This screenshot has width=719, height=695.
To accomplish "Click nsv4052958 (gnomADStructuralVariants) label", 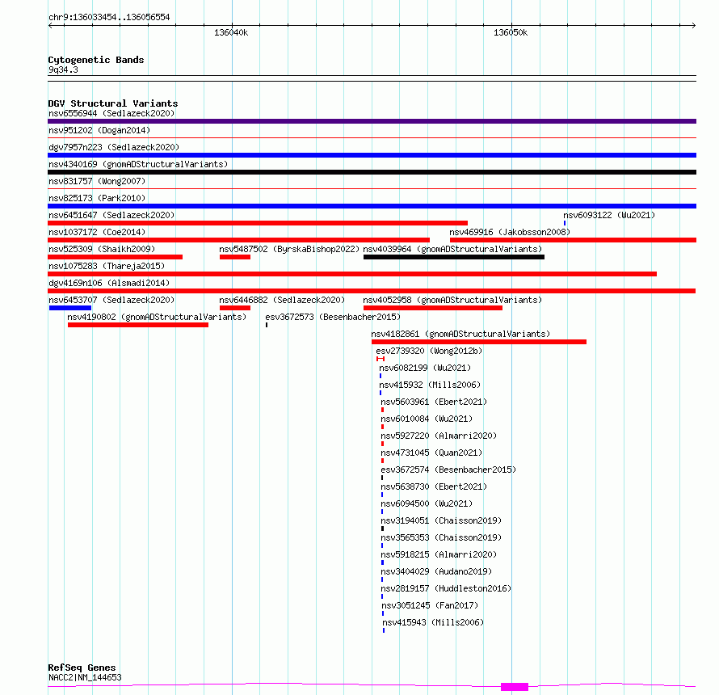I will pyautogui.click(x=452, y=300).
